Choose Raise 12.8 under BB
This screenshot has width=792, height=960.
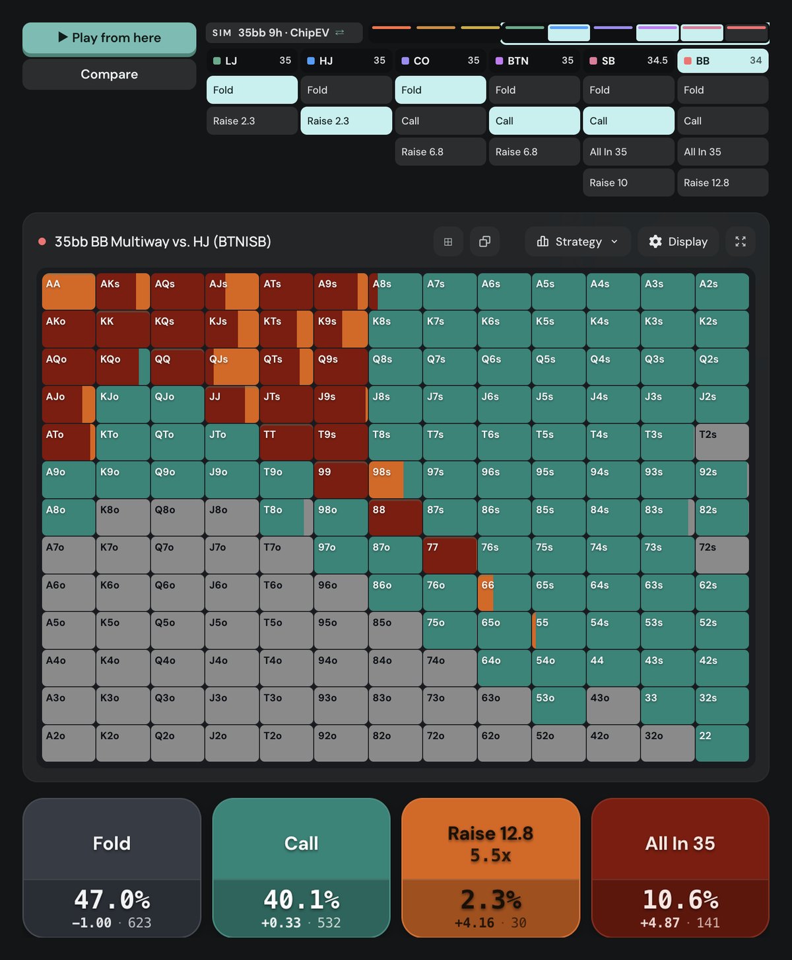pyautogui.click(x=723, y=183)
